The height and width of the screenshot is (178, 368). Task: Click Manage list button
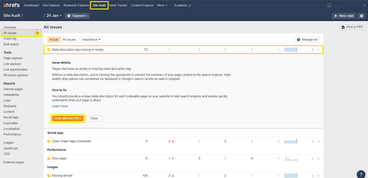(x=307, y=39)
